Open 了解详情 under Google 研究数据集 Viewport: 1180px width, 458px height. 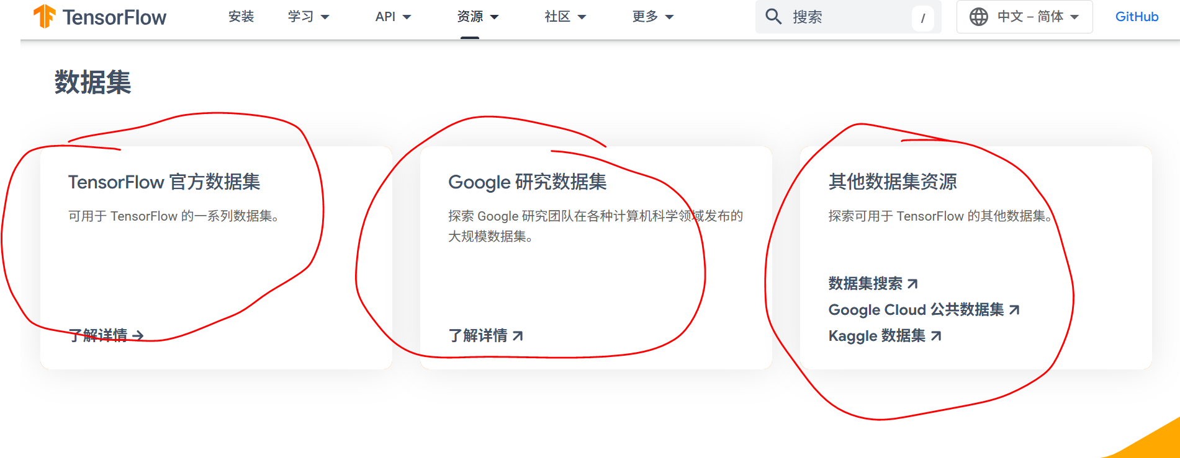[486, 335]
